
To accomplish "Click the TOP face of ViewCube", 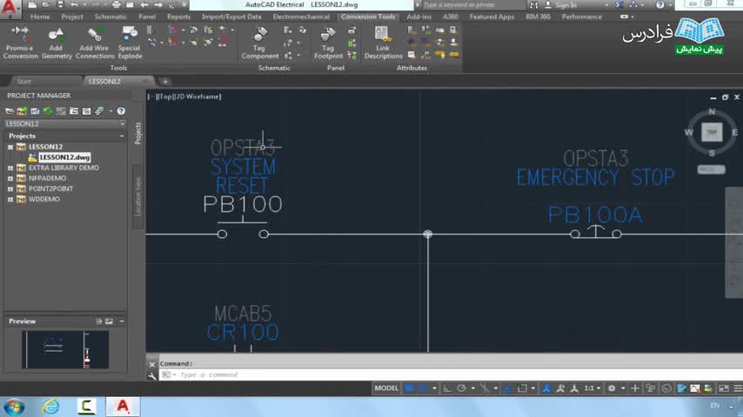I will click(712, 132).
